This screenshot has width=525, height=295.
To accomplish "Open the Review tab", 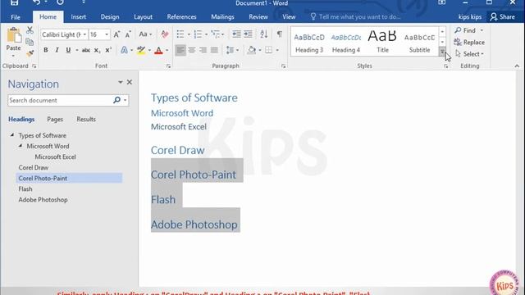I will coord(258,16).
